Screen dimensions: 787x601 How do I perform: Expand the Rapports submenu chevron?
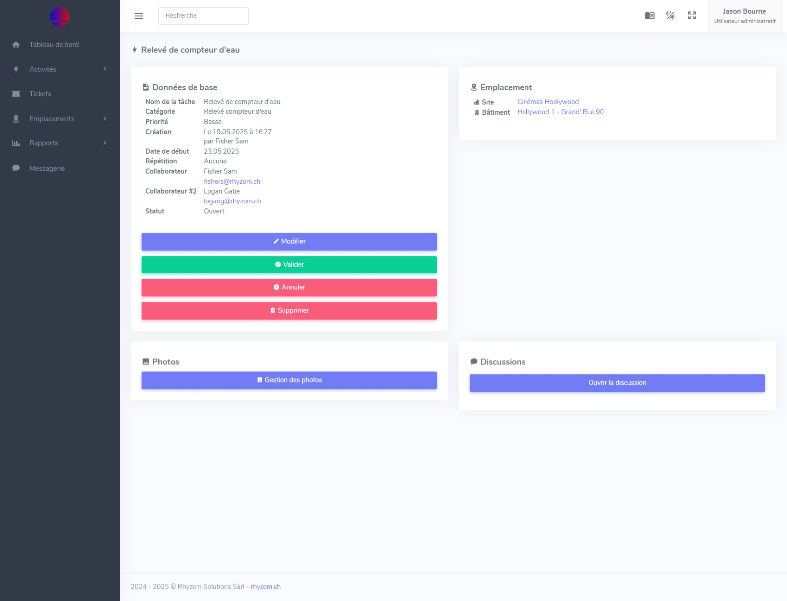[x=105, y=143]
